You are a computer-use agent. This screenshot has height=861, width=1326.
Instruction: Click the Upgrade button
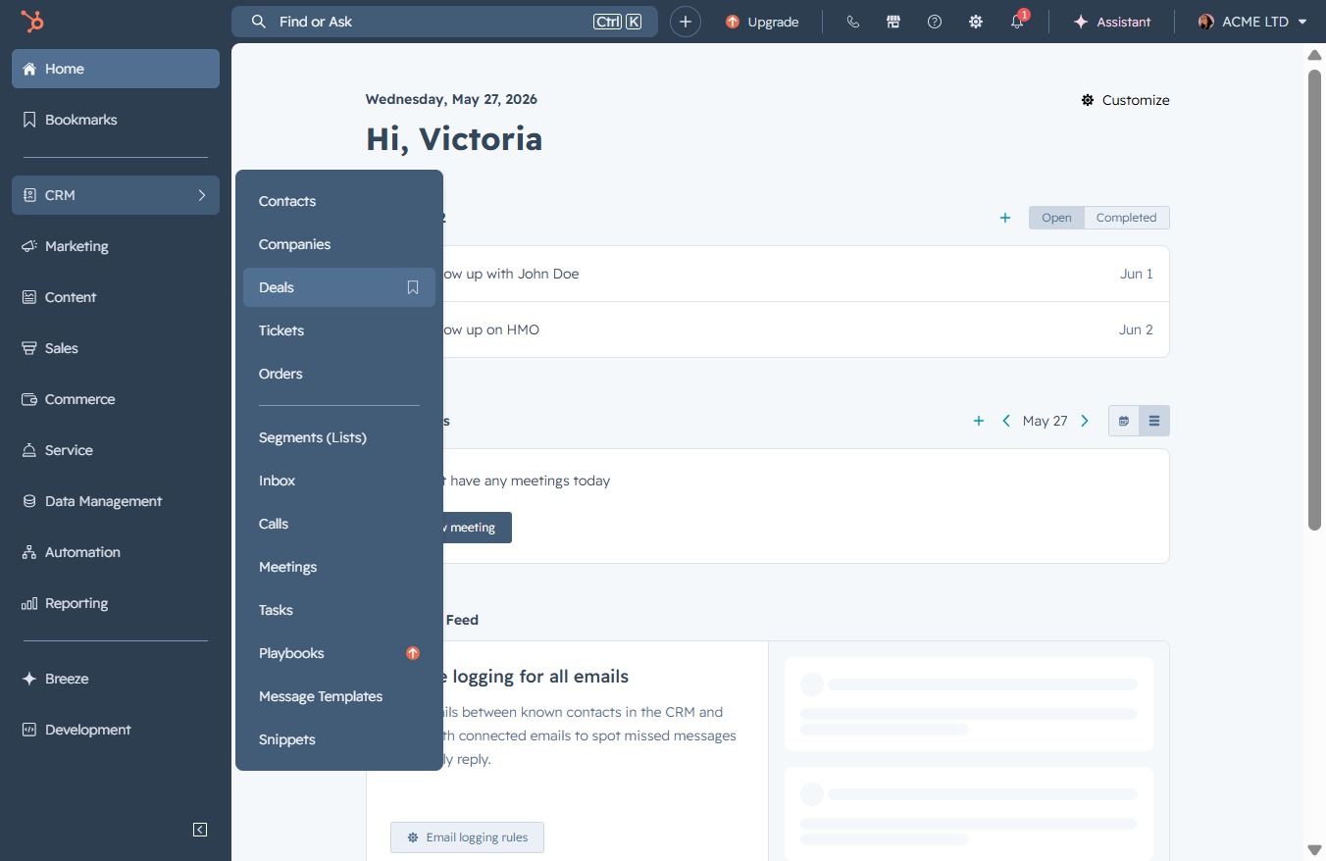click(762, 22)
